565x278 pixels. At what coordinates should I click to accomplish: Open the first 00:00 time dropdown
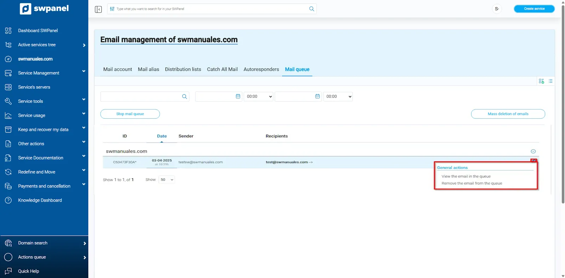(x=258, y=96)
